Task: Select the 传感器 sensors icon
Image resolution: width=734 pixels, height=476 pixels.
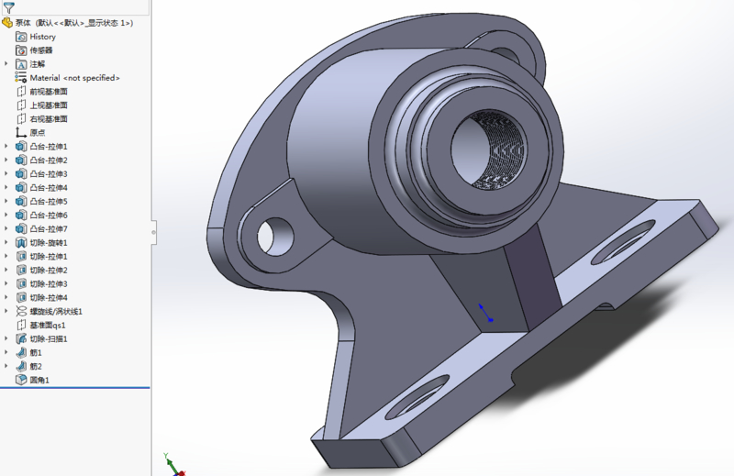Action: (x=21, y=50)
